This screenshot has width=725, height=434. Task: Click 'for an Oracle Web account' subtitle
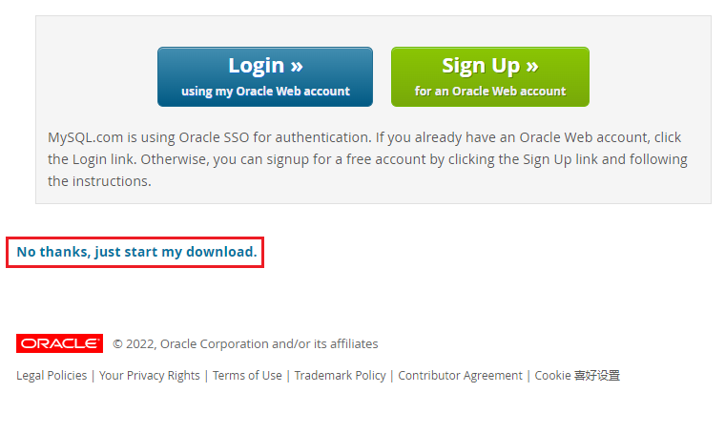coord(490,91)
